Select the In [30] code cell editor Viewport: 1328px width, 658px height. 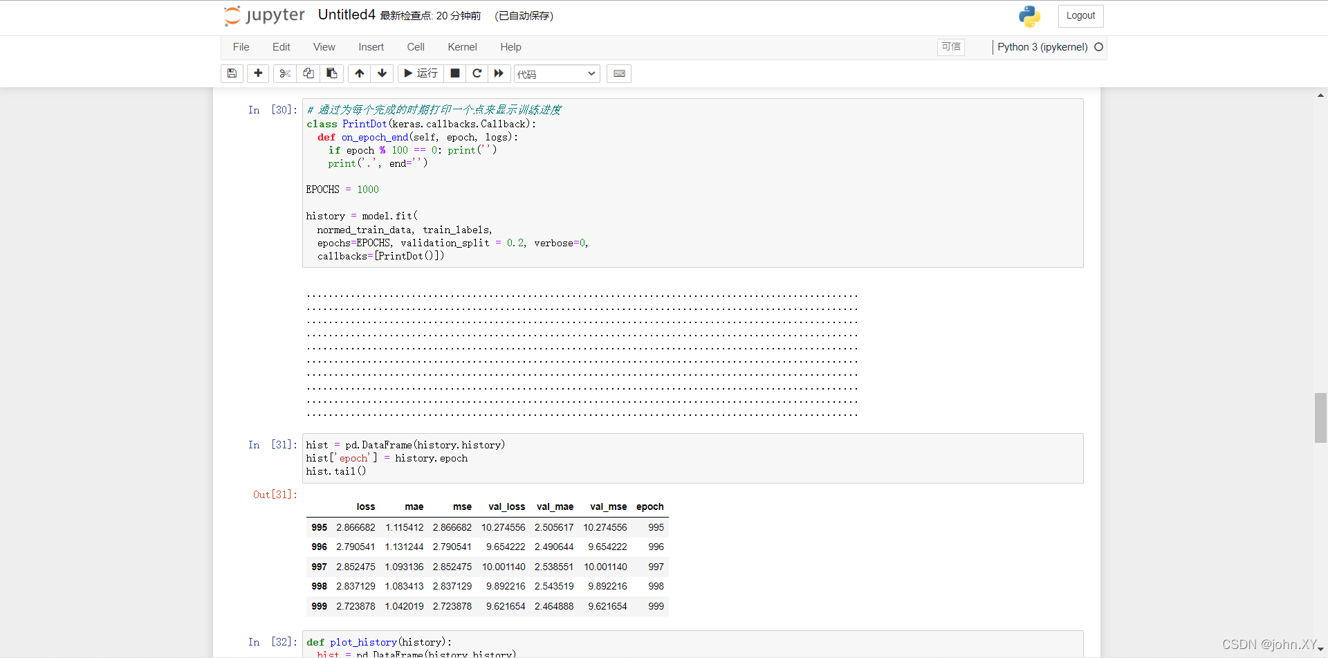coord(692,183)
